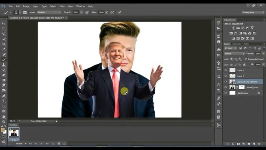The image size is (266, 150).
Task: Select the Lasso tool
Action: pos(4,34)
